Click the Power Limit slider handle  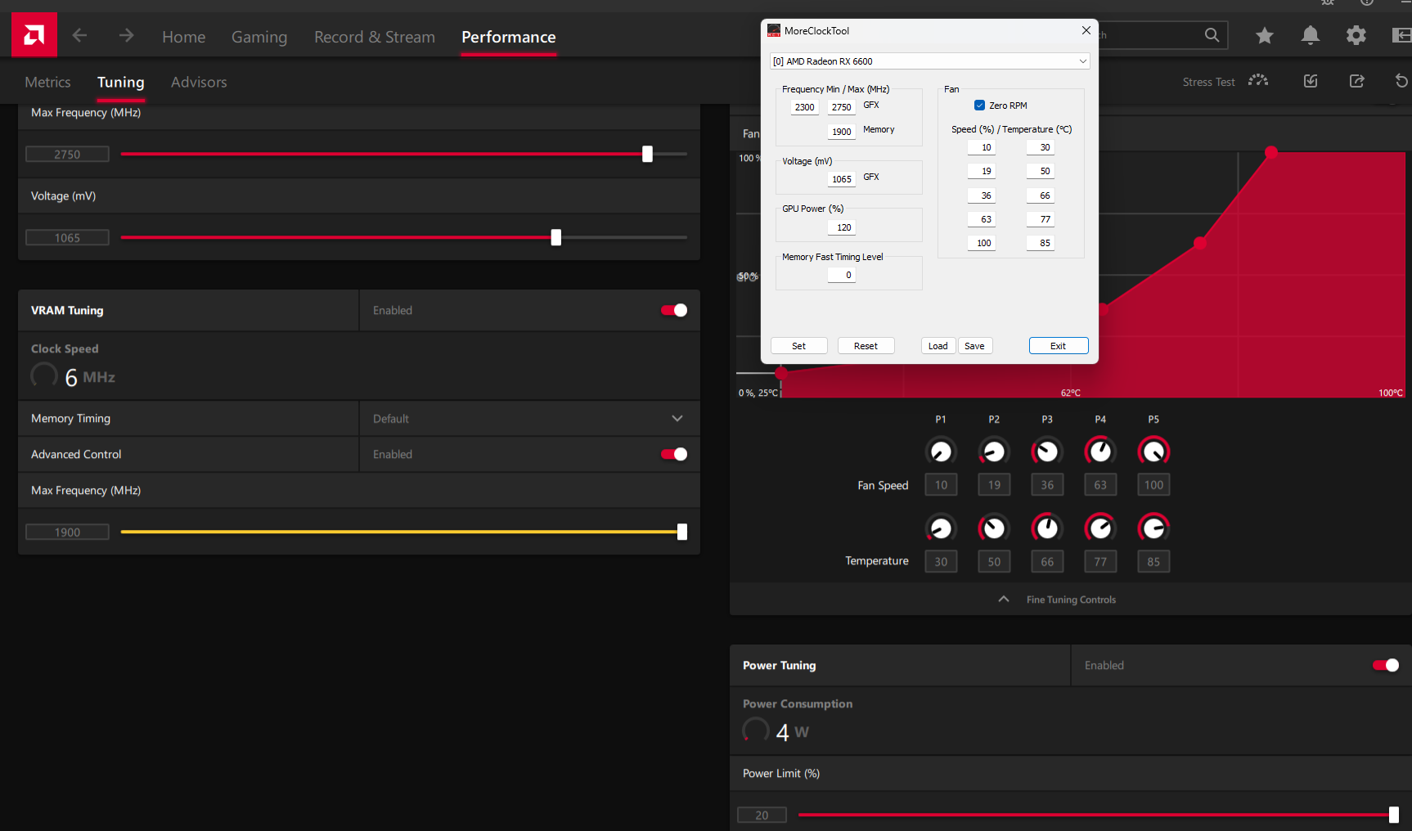coord(1394,815)
